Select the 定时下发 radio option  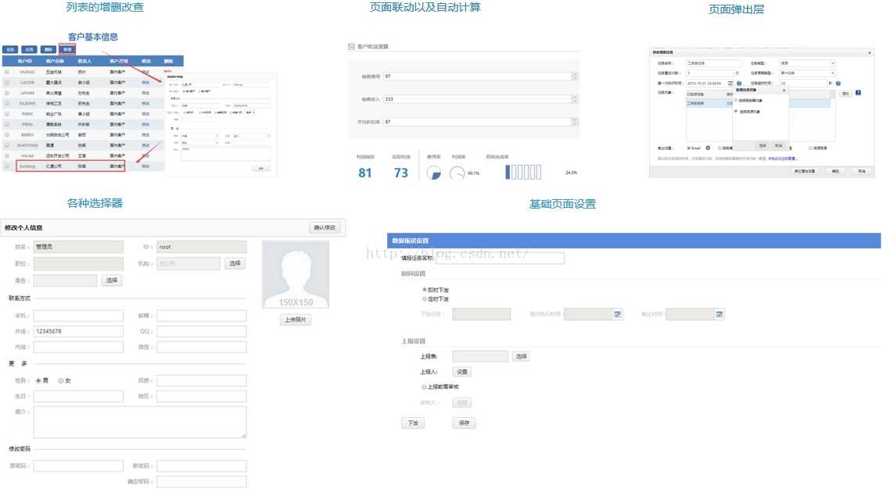425,299
